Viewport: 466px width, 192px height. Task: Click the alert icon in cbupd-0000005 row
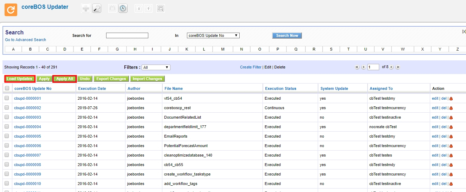(451, 137)
